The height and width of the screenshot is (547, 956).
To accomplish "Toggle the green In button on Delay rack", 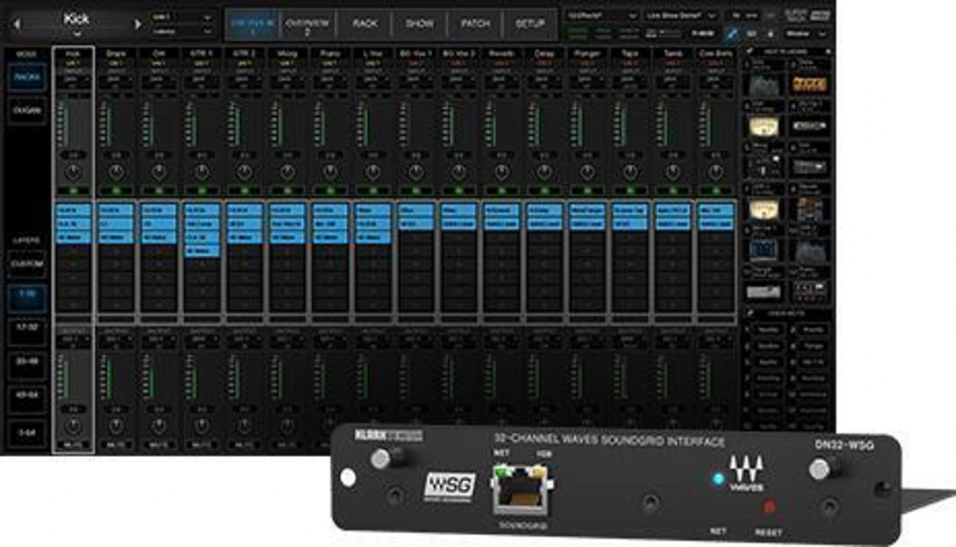I will pyautogui.click(x=544, y=190).
